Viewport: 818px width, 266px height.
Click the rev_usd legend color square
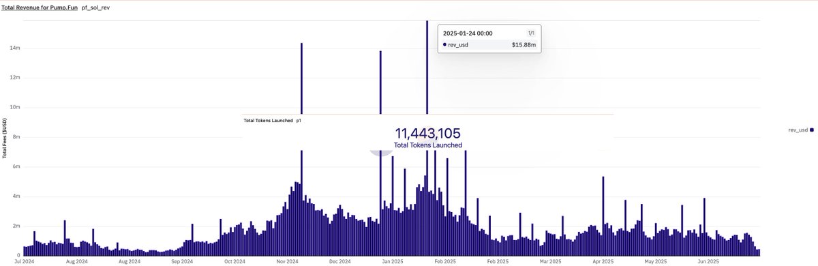[x=811, y=130]
